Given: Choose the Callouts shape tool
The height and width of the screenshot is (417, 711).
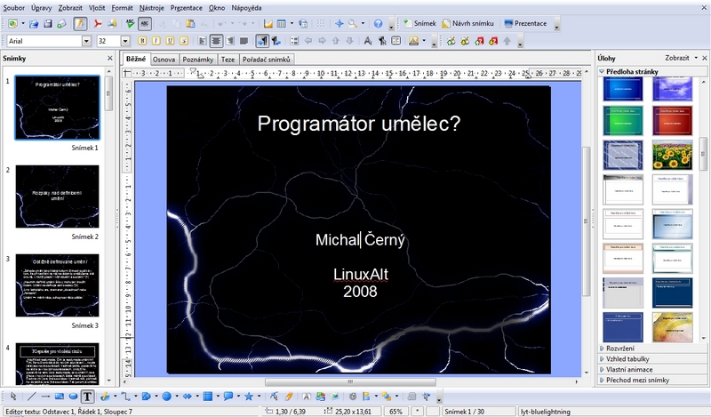Looking at the screenshot, I should 228,397.
